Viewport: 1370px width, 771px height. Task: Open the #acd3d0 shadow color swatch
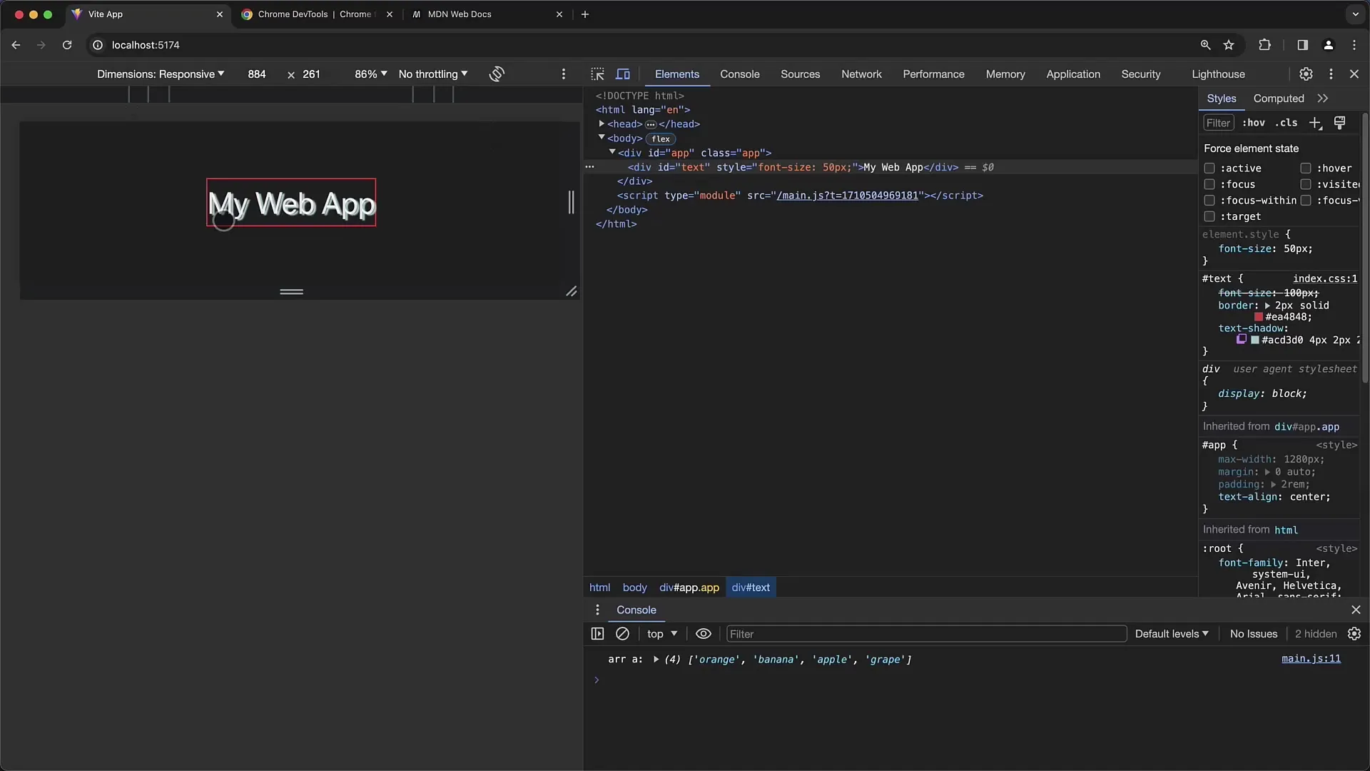(1255, 340)
